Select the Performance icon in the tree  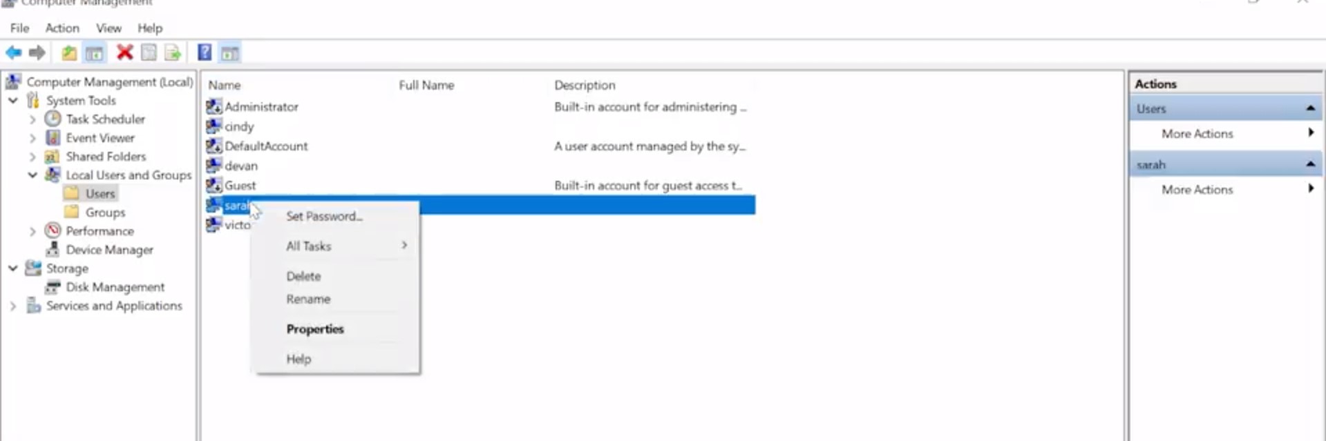(x=53, y=231)
